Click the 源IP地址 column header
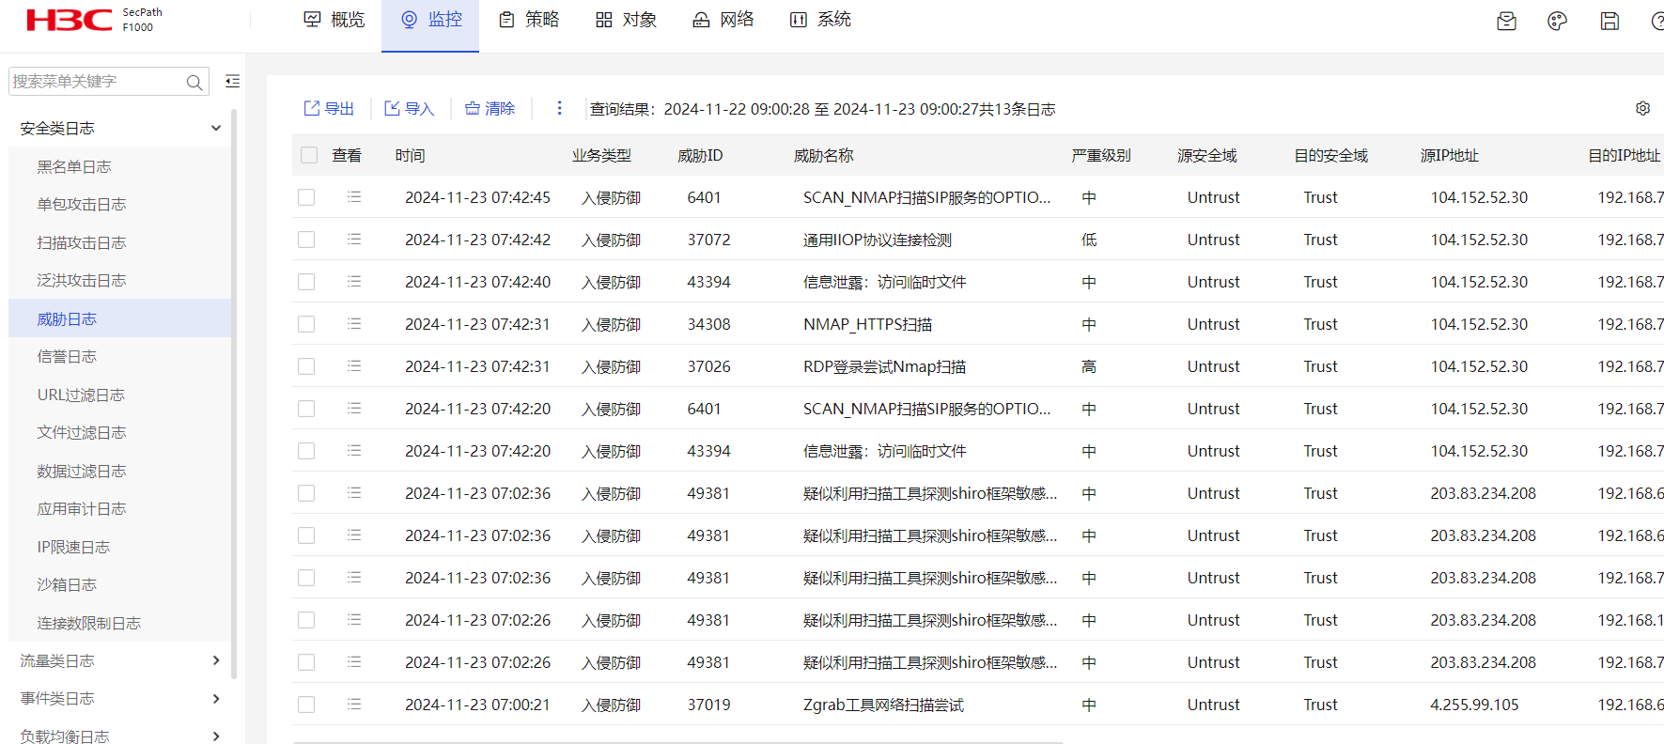The image size is (1664, 744). [1450, 156]
